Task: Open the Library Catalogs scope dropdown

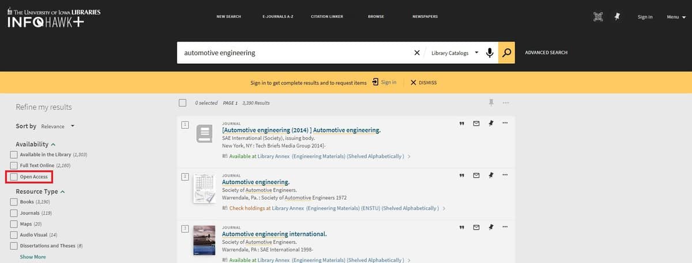Action: tap(455, 53)
